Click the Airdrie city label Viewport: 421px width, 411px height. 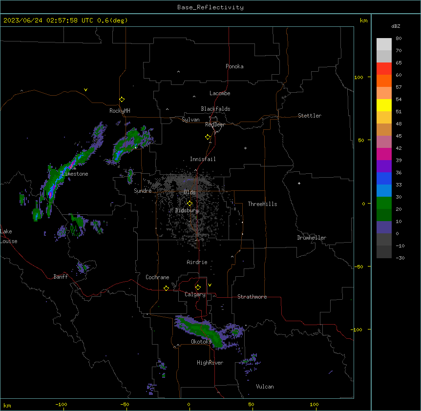click(197, 262)
